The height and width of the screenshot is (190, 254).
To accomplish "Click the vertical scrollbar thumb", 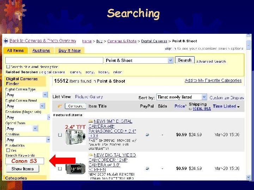I will coord(248,45).
